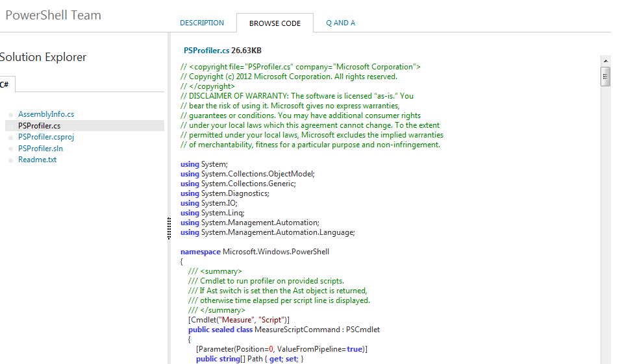
Task: Switch to the Q AND A tab
Action: click(x=340, y=23)
